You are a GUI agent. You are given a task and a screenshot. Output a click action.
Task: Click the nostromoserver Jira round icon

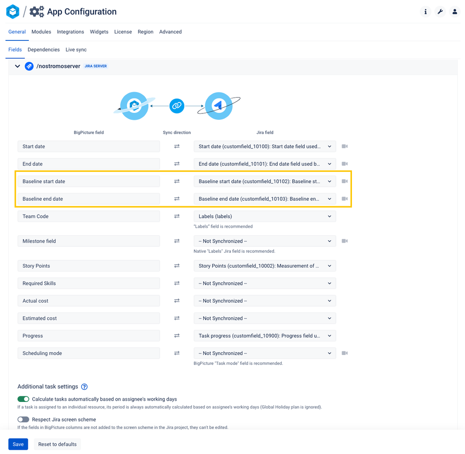[x=29, y=66]
